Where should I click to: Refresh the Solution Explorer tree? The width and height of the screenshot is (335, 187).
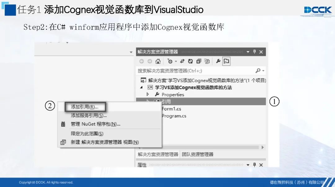pos(190,61)
